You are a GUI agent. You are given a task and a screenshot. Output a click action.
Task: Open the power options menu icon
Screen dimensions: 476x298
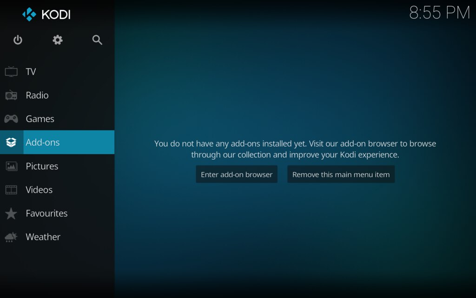[18, 40]
